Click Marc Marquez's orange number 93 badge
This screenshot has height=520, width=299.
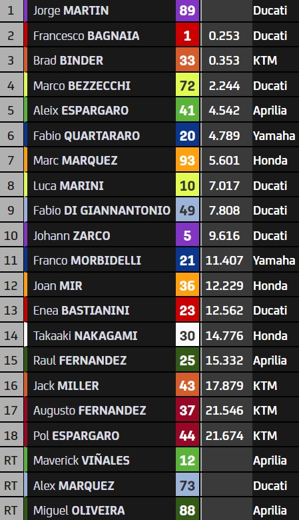187,161
